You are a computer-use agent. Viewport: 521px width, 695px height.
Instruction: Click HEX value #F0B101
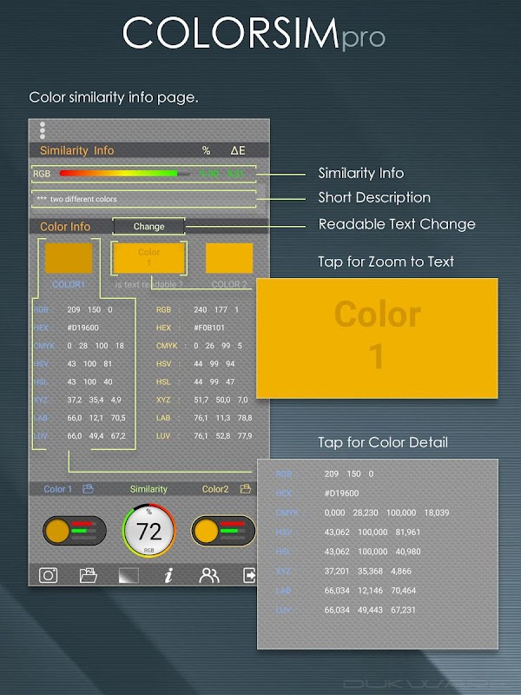pos(209,328)
